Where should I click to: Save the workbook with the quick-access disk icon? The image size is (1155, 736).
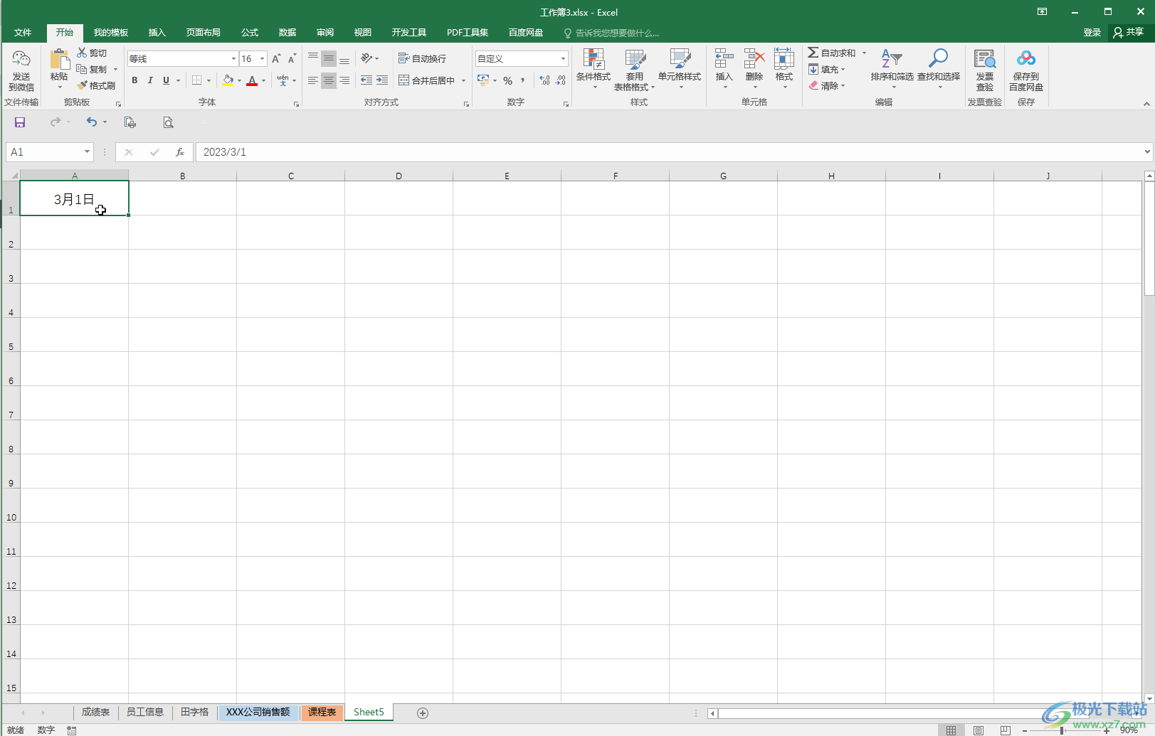20,122
